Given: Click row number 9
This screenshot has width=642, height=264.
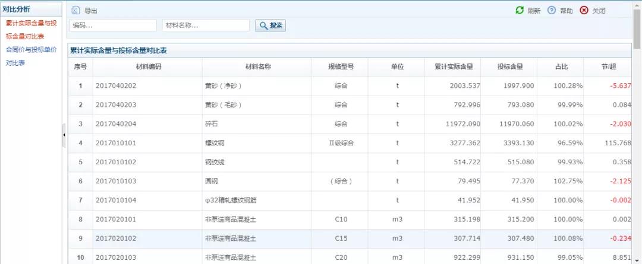Looking at the screenshot, I should (x=80, y=238).
